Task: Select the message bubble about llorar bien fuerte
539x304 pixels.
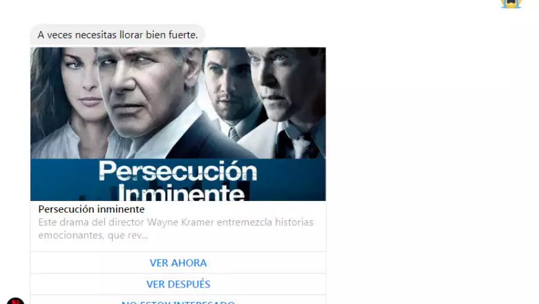Action: click(117, 35)
